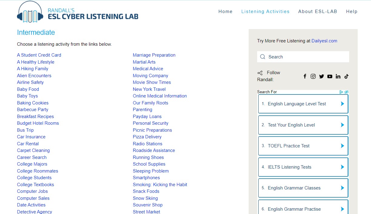Screen dimensions: 371x214
Task: Open Randall's Facebook page icon
Action: pyautogui.click(x=305, y=76)
